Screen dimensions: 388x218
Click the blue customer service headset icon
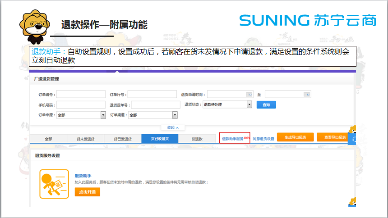tap(352, 139)
